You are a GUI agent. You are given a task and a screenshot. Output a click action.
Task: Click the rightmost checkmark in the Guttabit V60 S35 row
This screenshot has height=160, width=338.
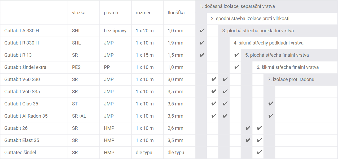click(225, 92)
